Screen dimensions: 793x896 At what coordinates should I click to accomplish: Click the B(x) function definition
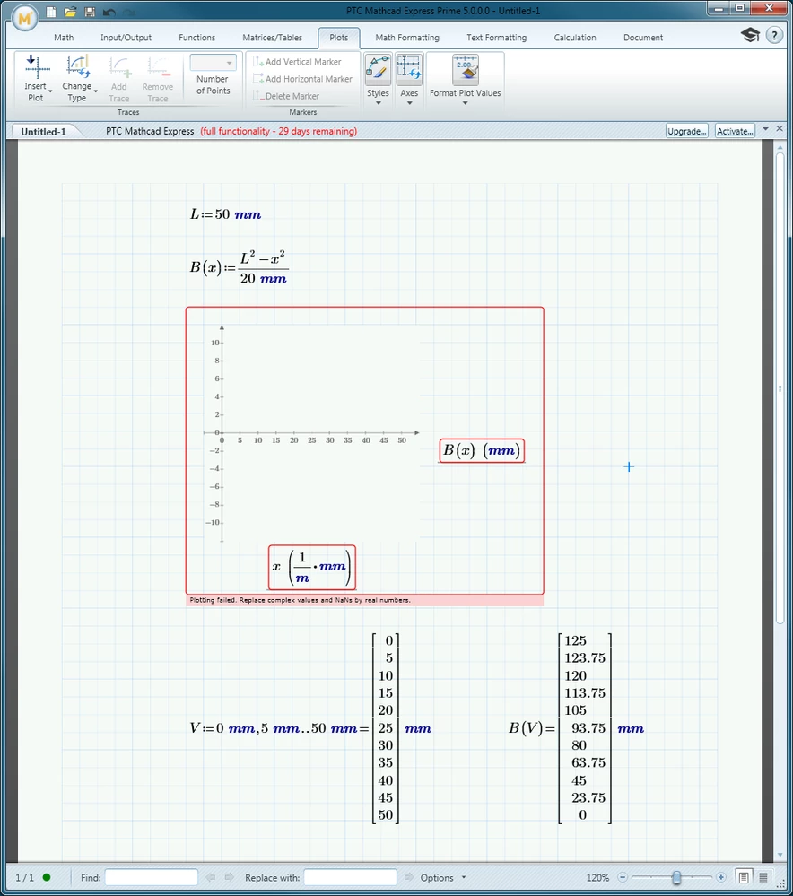(x=239, y=267)
